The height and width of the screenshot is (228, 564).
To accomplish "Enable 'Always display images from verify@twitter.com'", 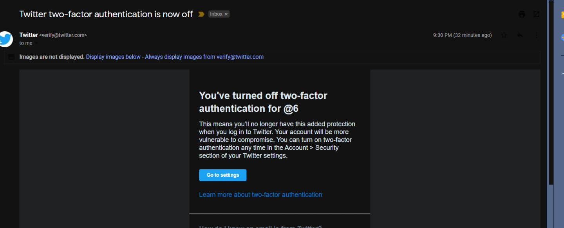I will point(204,57).
